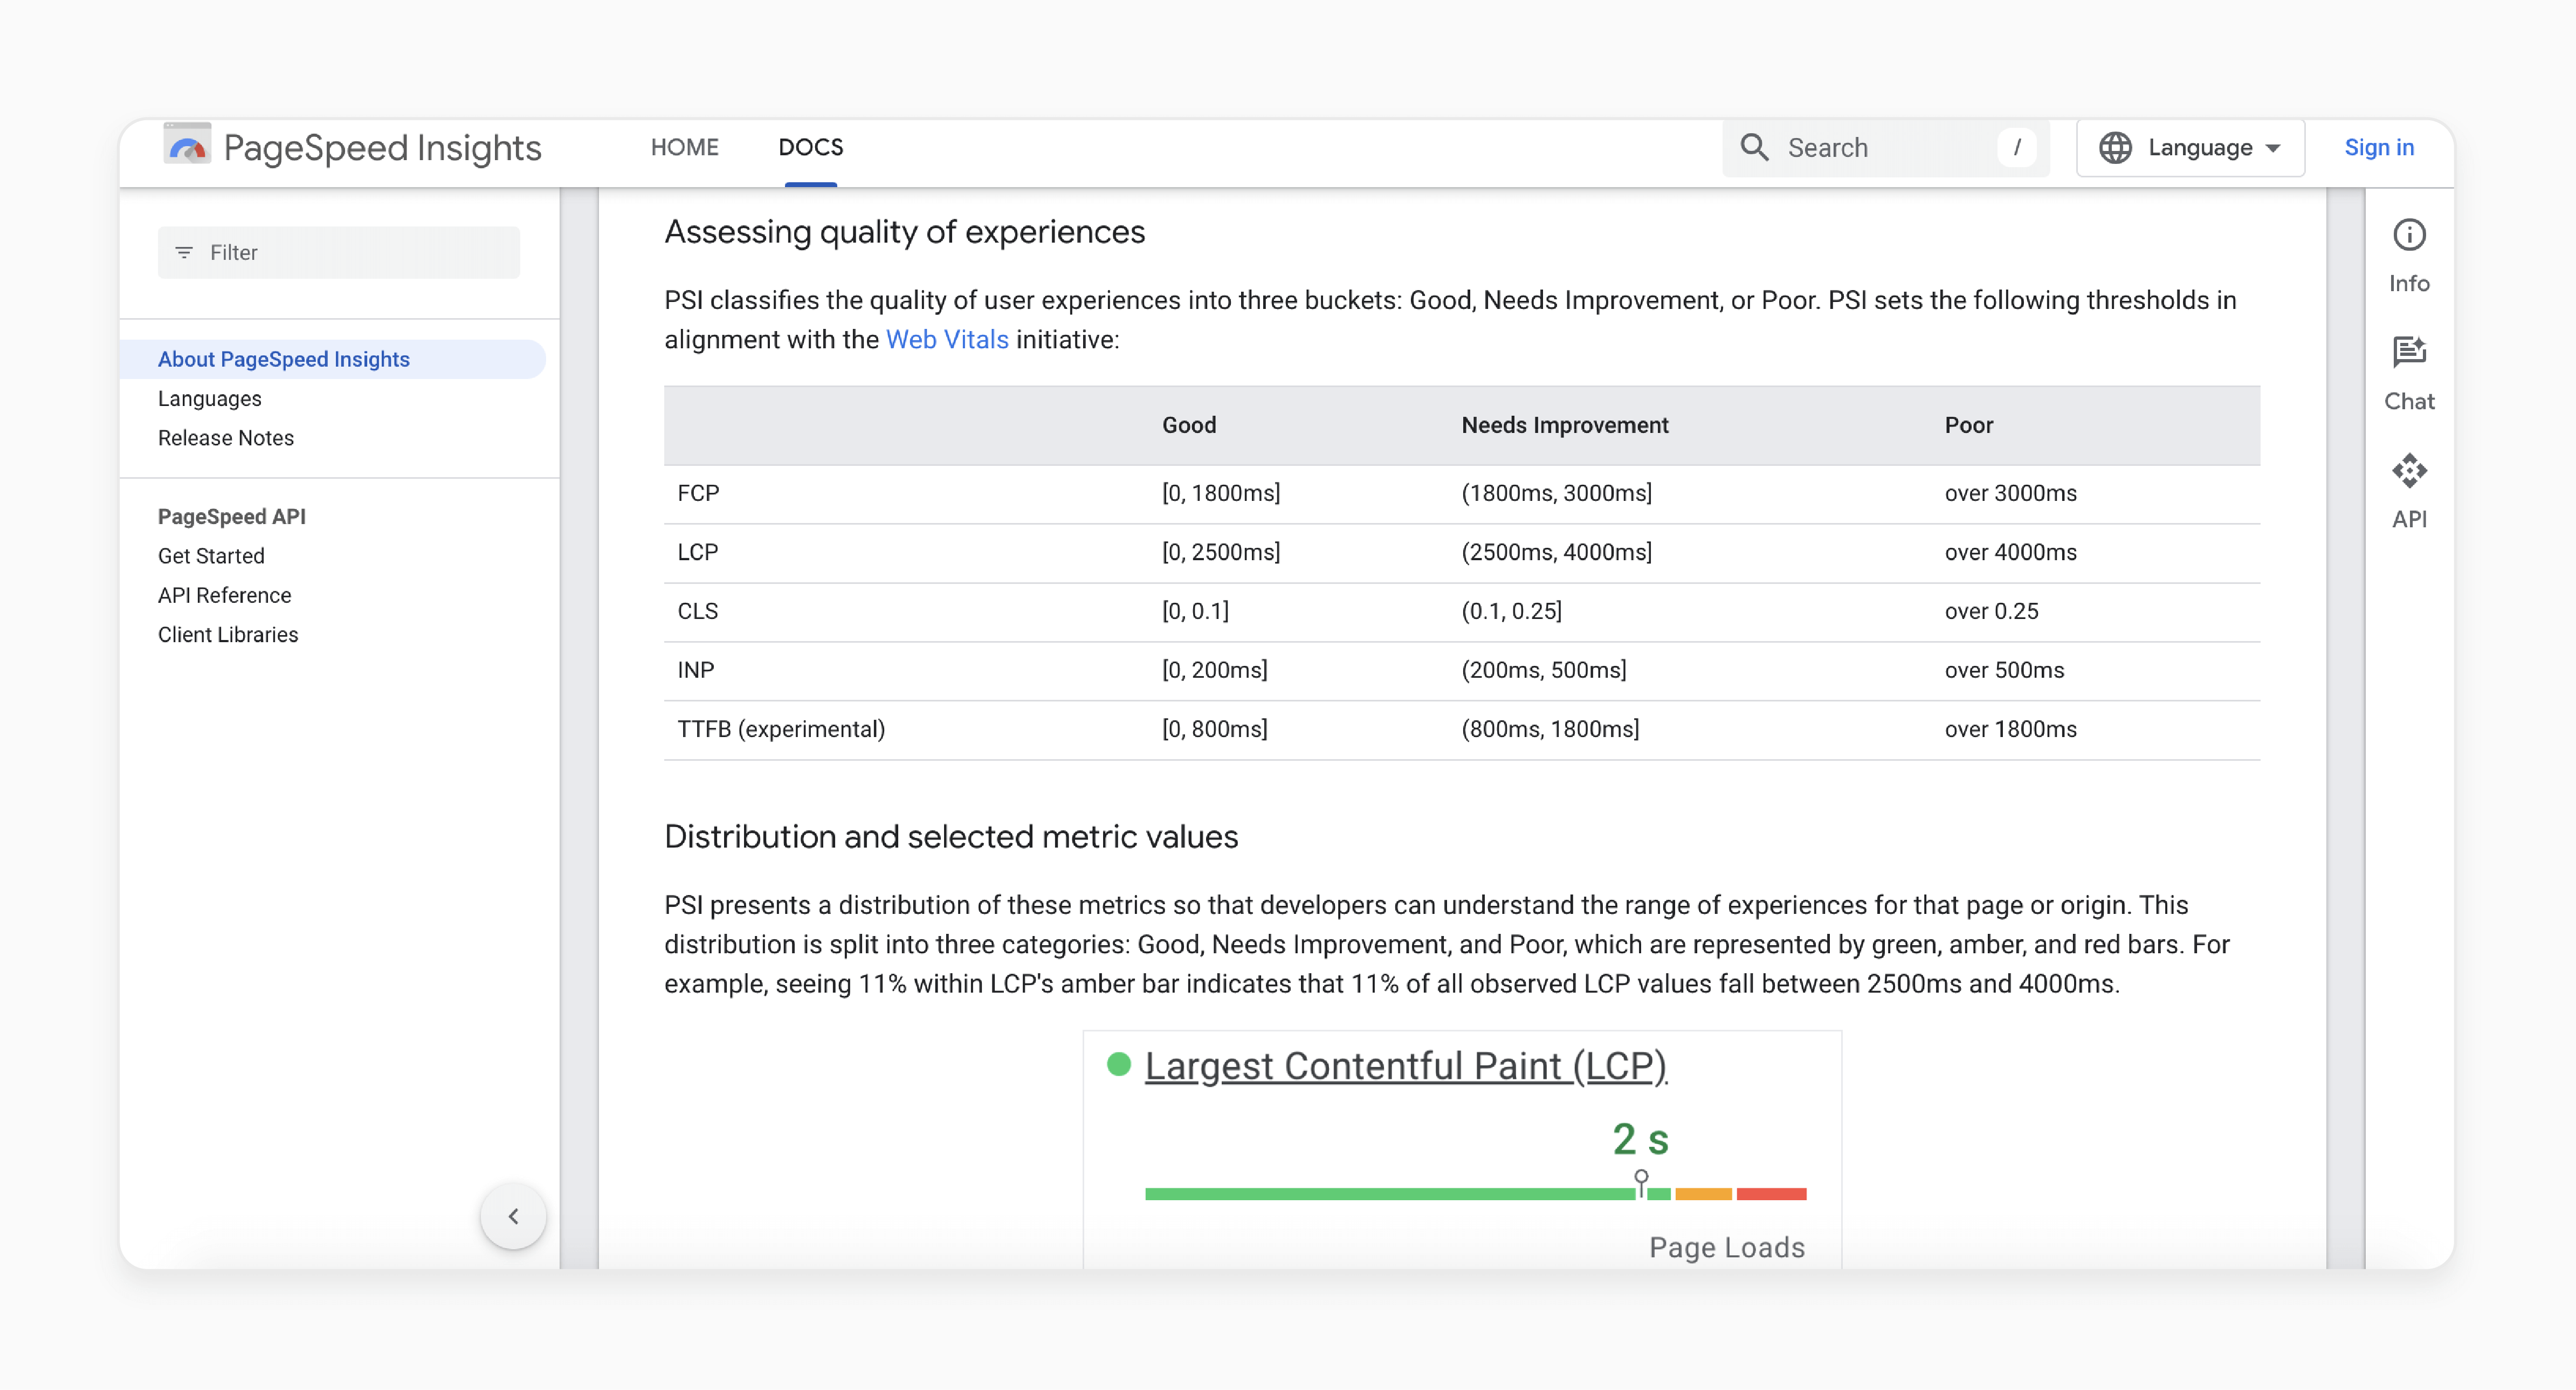Click the (2500ms, 4000ms] cell
Screen dimensions: 2576x1390
coord(1556,552)
